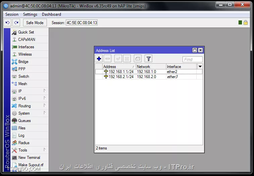This screenshot has width=254, height=176.
Task: Click the padlock icon in the toolbar
Action: tap(246, 22)
